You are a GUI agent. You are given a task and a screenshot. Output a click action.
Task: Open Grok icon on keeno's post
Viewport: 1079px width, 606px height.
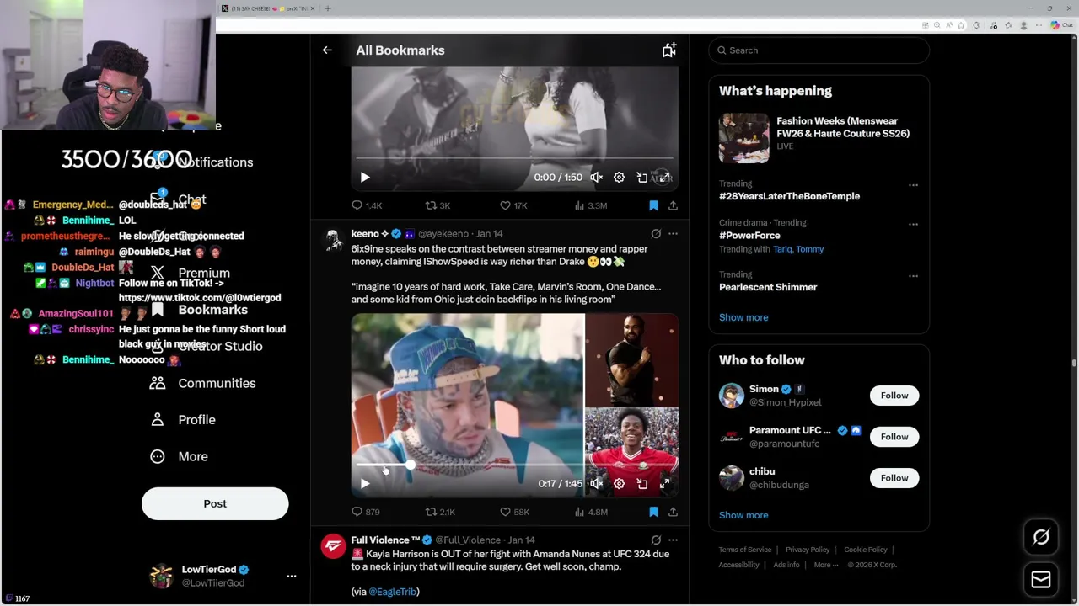coord(656,234)
